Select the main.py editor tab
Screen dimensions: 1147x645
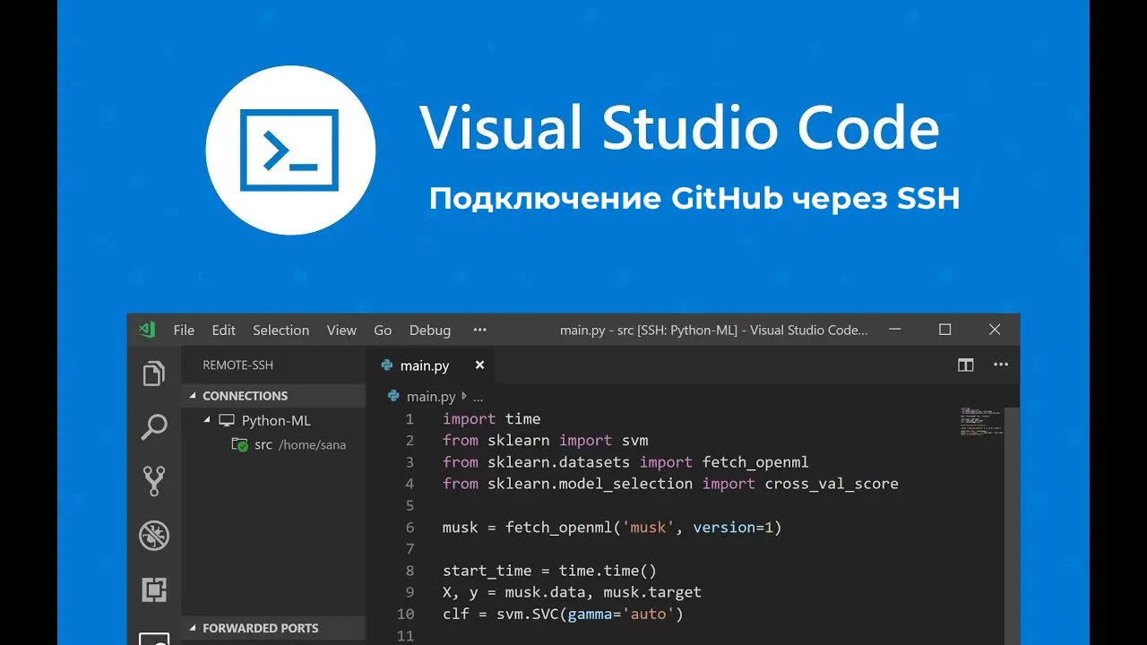click(x=430, y=365)
